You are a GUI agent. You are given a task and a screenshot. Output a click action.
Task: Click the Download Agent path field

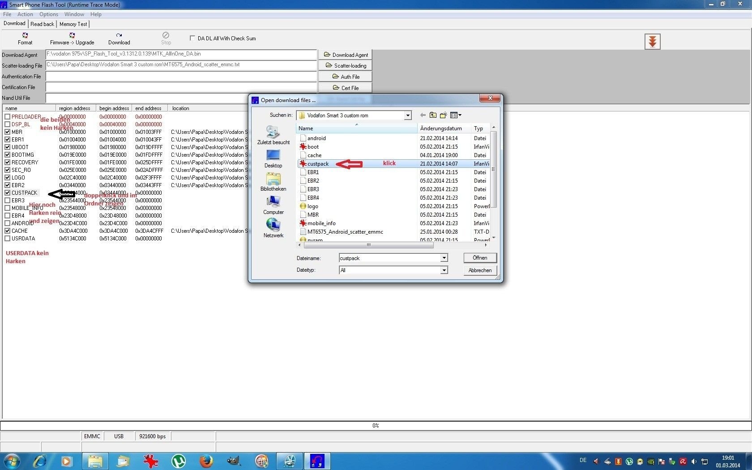[181, 54]
